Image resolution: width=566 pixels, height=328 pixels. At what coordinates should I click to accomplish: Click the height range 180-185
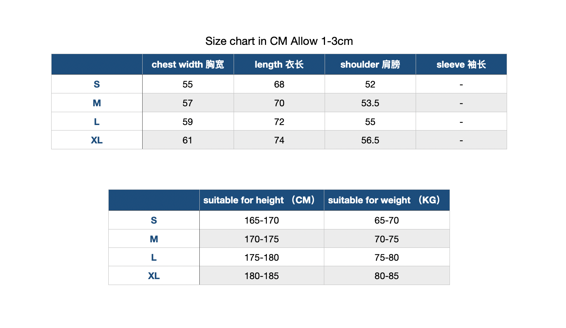point(262,276)
